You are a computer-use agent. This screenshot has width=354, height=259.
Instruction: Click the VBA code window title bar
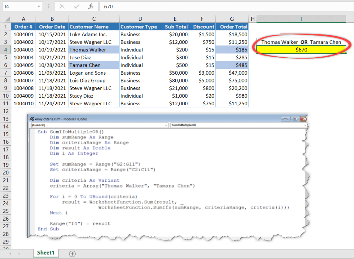pyautogui.click(x=156, y=119)
